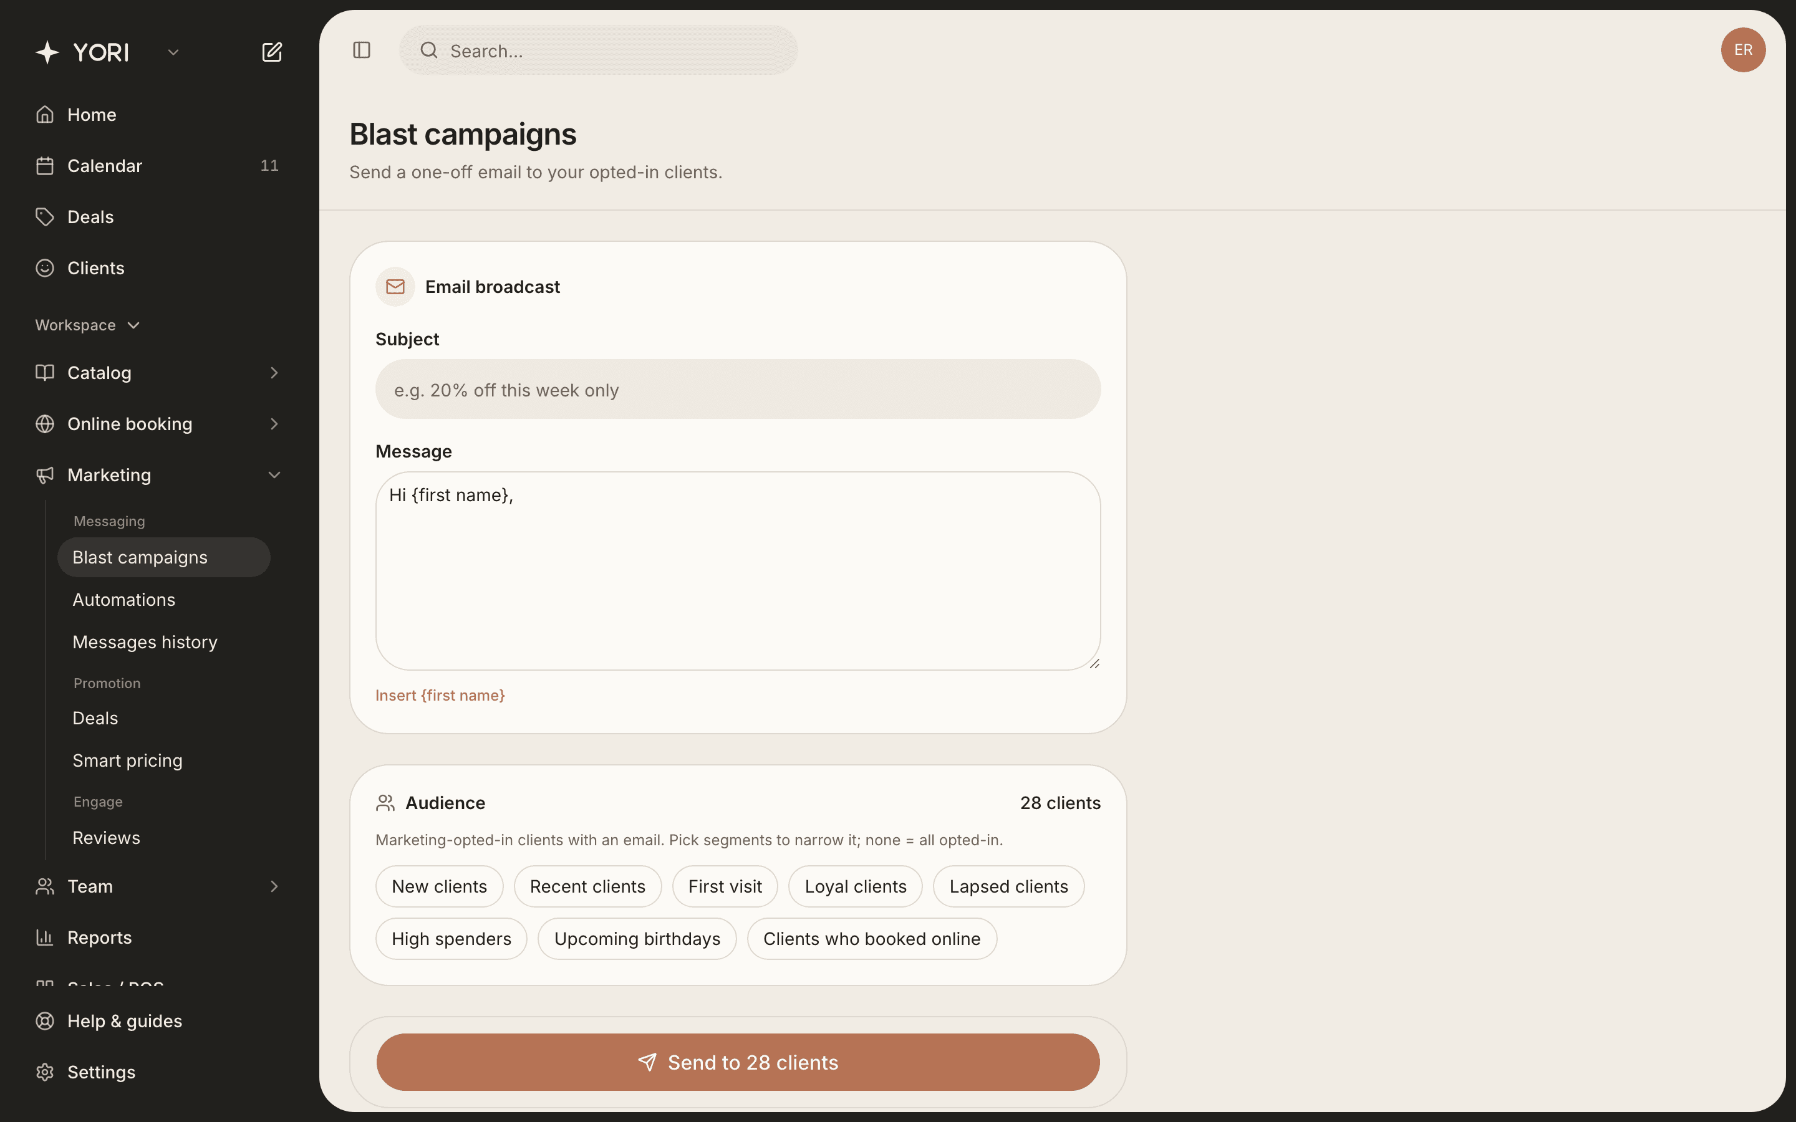Toggle the New clients segment chip
Viewport: 1796px width, 1122px height.
click(x=440, y=886)
